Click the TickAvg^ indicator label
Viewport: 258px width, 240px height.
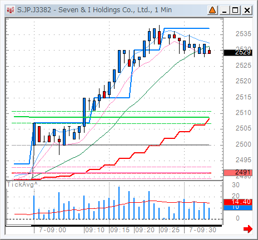22,184
